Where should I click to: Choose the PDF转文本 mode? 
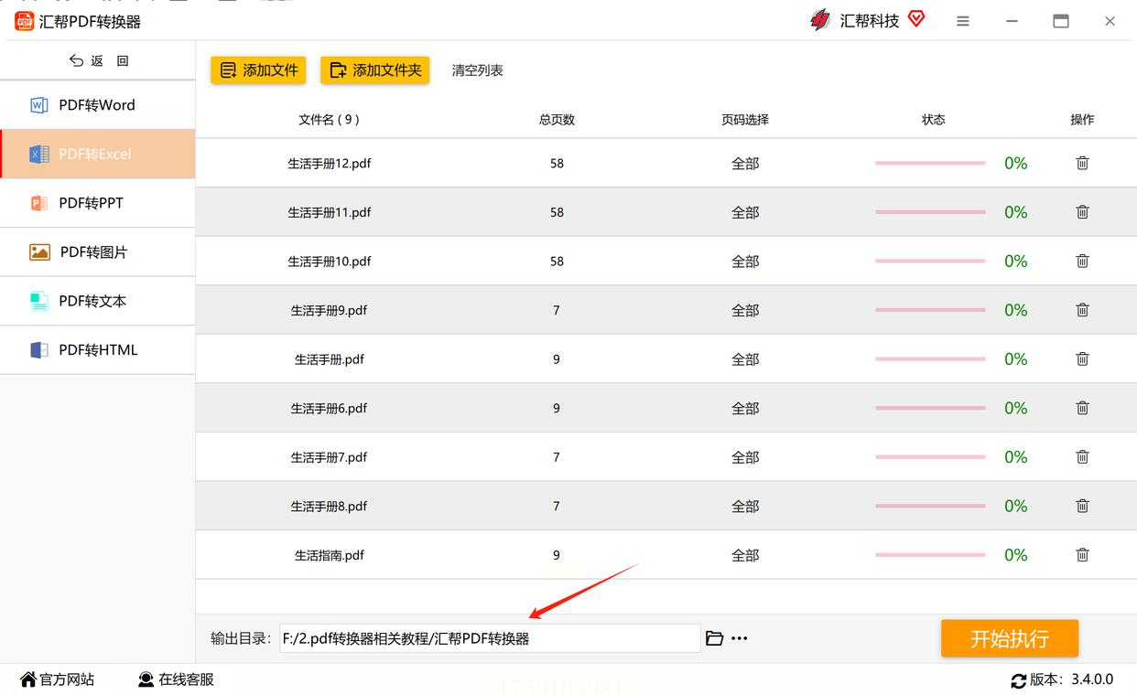click(x=98, y=301)
